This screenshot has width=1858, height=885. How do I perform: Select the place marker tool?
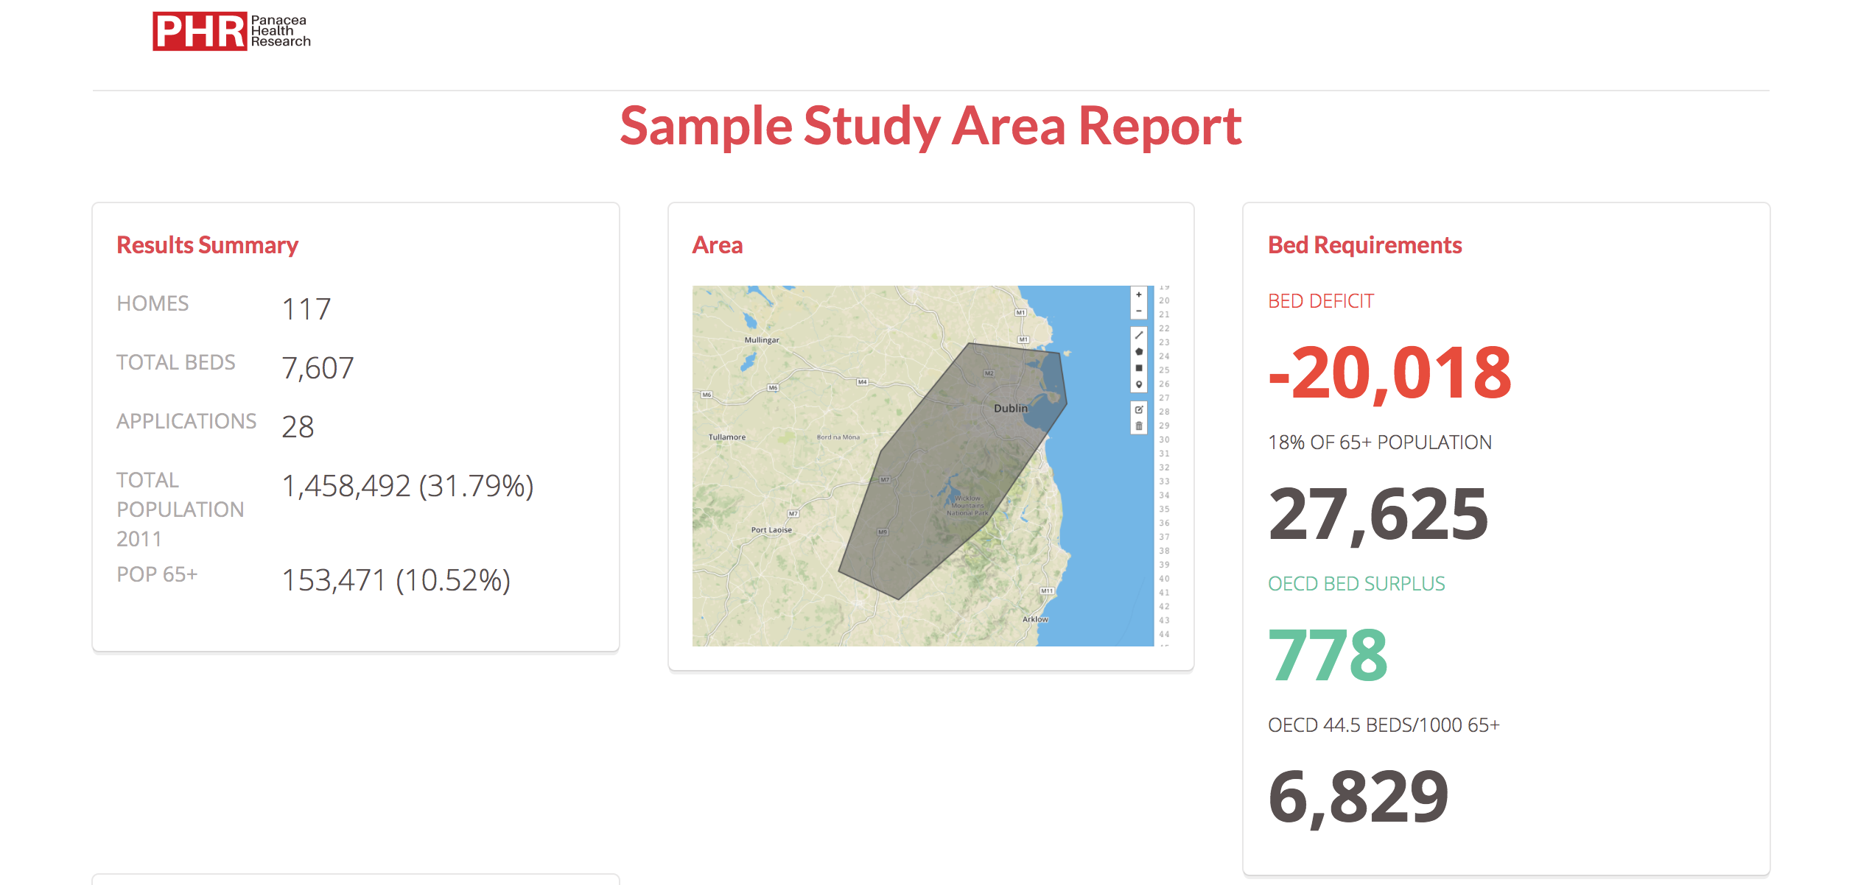(x=1138, y=384)
